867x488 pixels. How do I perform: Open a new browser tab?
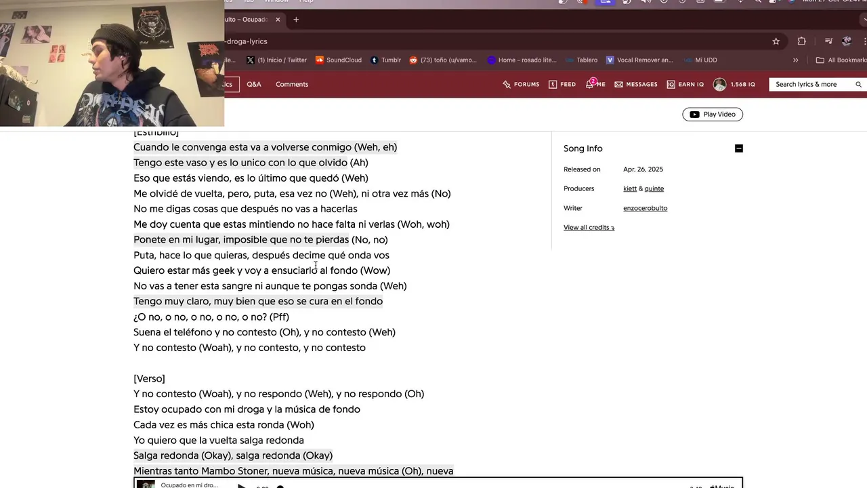296,20
